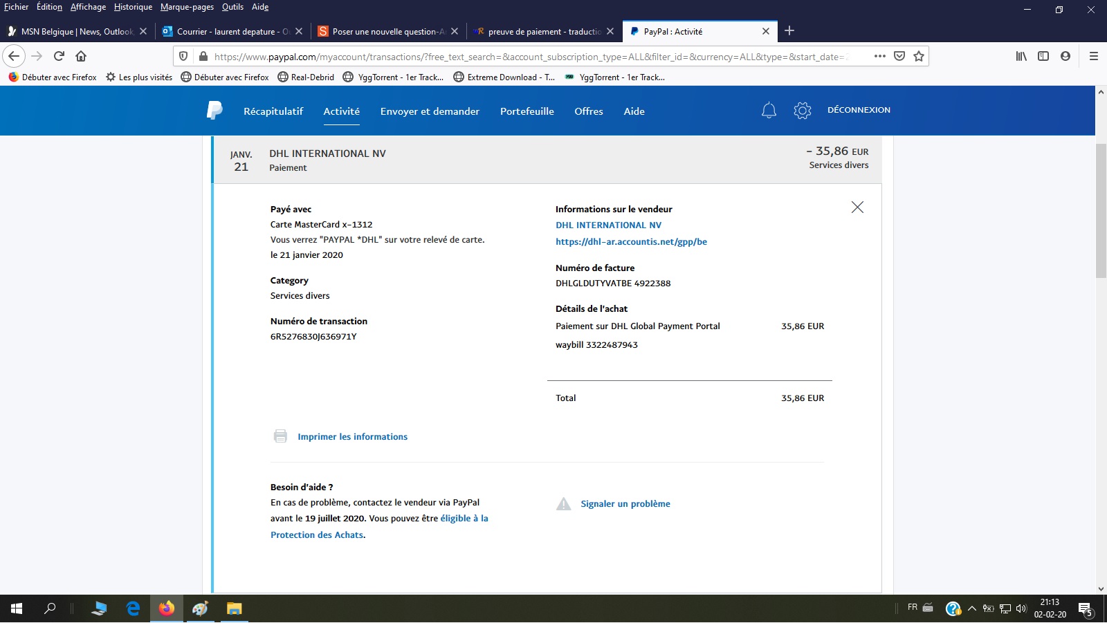The height and width of the screenshot is (623, 1107).
Task: Show tracking protection shield info
Action: [x=183, y=56]
